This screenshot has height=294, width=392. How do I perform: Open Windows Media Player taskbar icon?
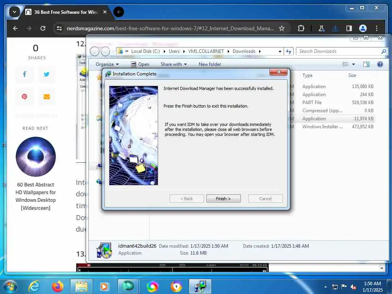(104, 286)
